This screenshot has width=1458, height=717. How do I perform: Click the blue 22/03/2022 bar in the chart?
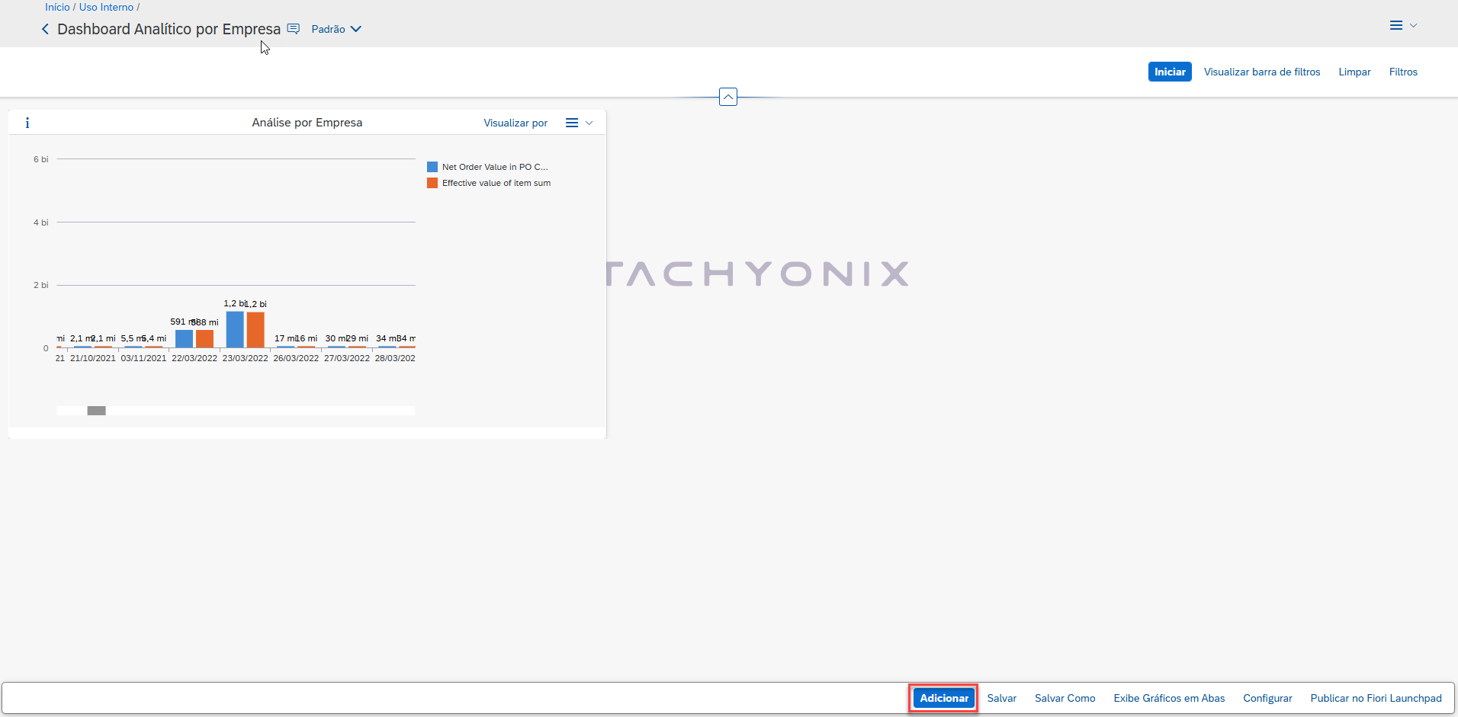coord(184,338)
